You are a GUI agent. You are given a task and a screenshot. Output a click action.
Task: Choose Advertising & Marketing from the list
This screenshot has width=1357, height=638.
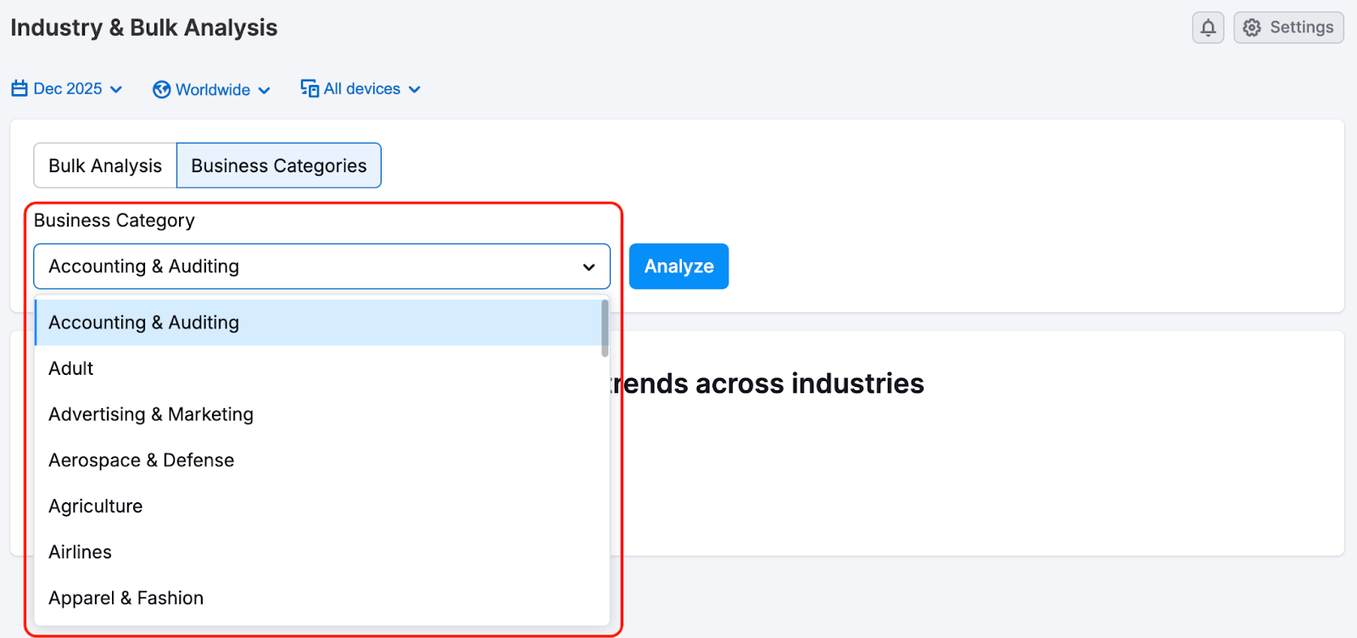pos(318,414)
